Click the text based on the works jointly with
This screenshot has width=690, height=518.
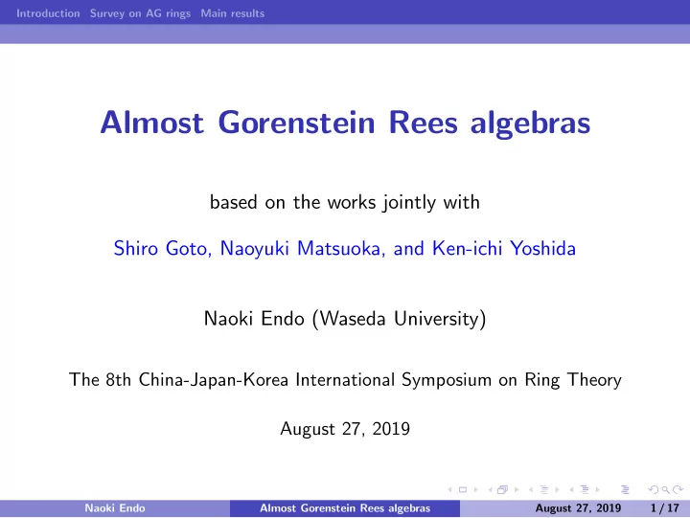pos(345,203)
